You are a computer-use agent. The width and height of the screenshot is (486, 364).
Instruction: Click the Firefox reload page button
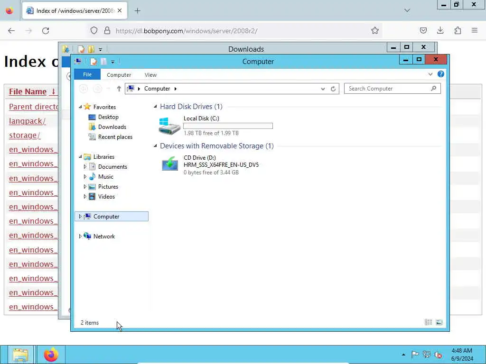[46, 31]
